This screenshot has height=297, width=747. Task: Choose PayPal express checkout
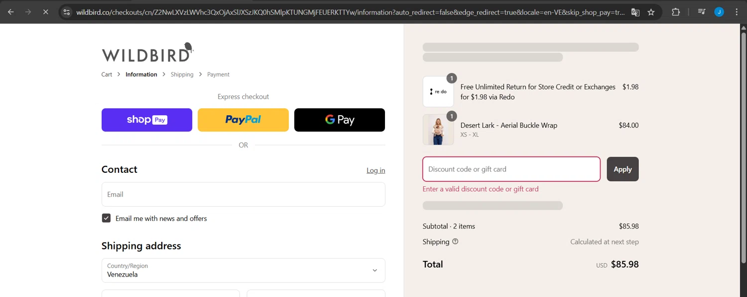tap(243, 120)
